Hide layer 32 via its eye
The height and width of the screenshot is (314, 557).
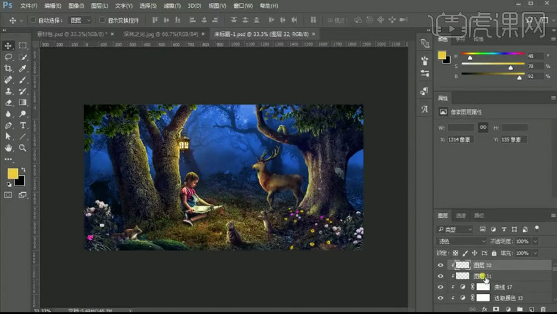click(441, 265)
